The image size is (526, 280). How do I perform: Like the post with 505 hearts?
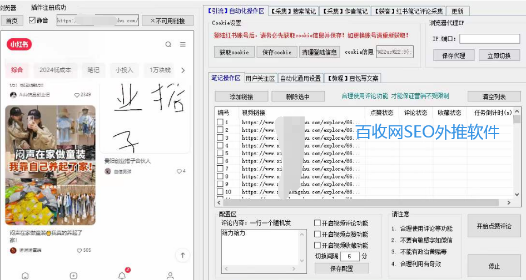pos(79,250)
